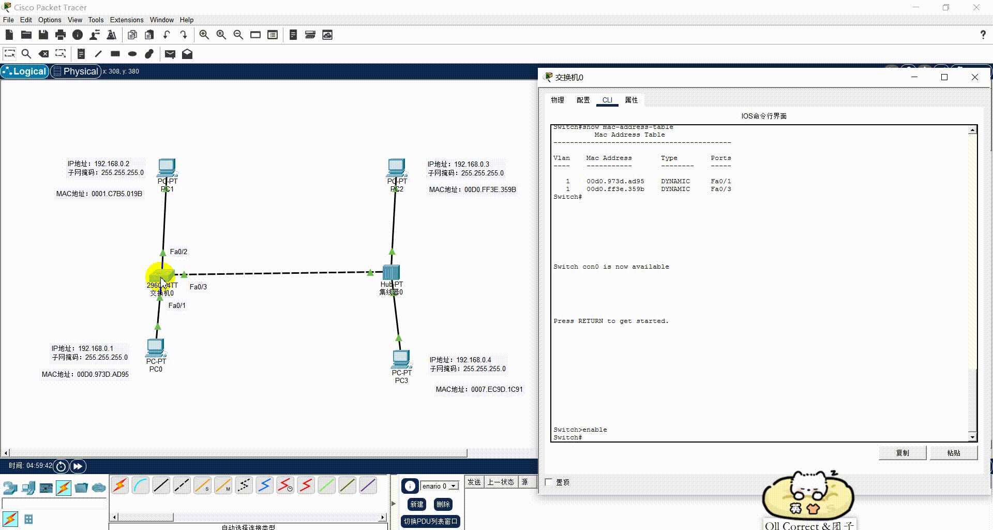The width and height of the screenshot is (993, 530).
Task: Activate the Delete tool
Action: [x=43, y=53]
